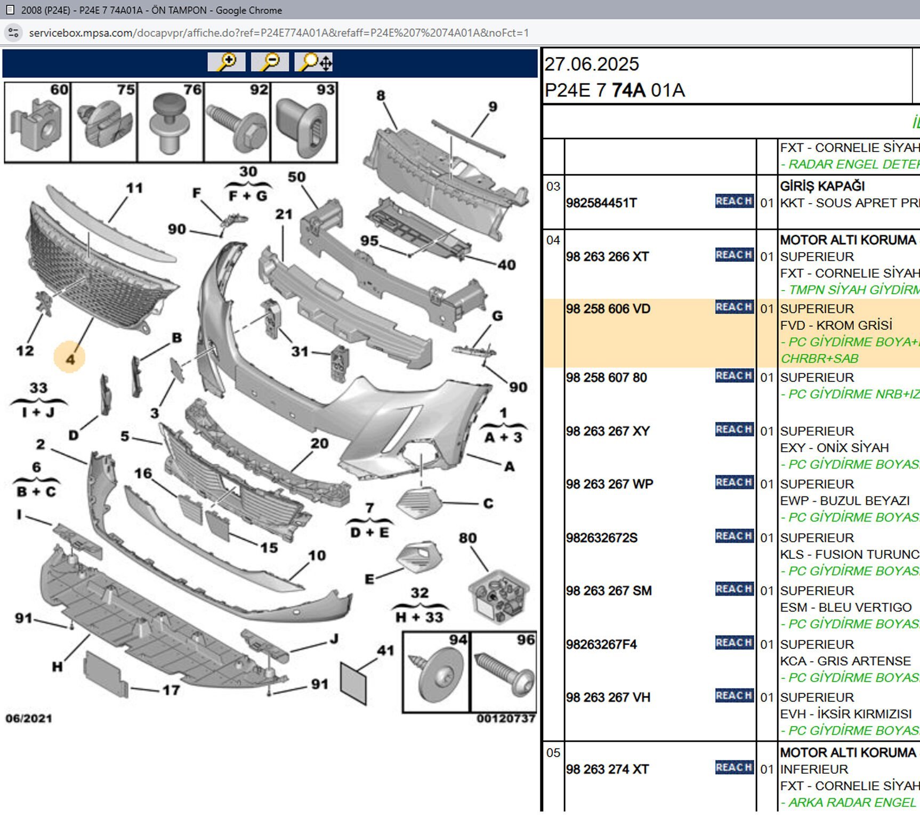Click part number 98 263 266 XT
Screen dimensions: 920x819
[607, 256]
